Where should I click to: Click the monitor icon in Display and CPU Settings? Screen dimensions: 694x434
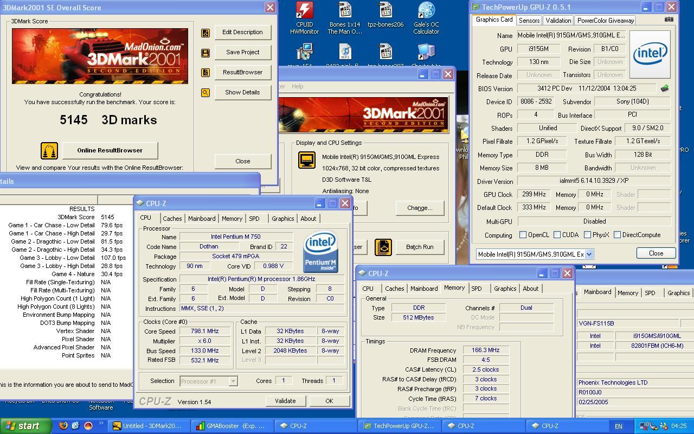tap(307, 160)
